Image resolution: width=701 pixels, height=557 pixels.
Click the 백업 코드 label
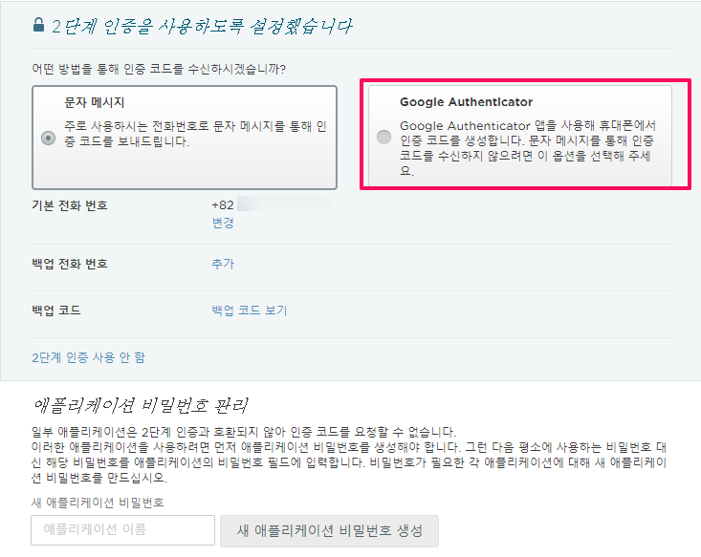(56, 310)
